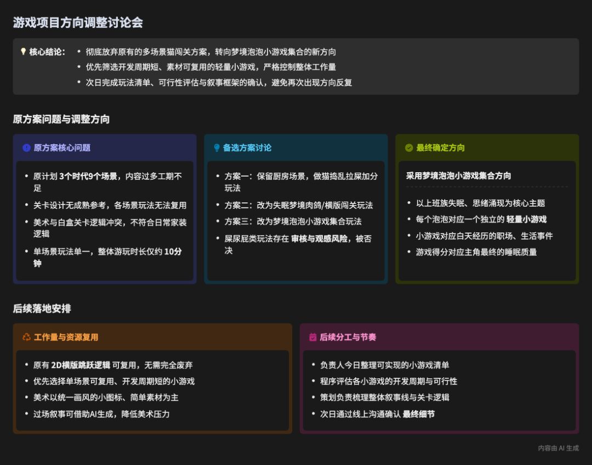Click the 核心结论 label

point(47,52)
